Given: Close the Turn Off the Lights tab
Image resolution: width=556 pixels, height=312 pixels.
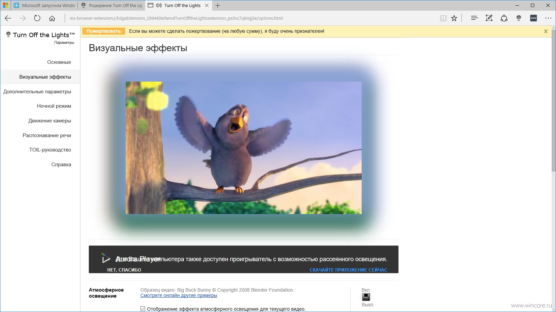Looking at the screenshot, I should pos(207,5).
